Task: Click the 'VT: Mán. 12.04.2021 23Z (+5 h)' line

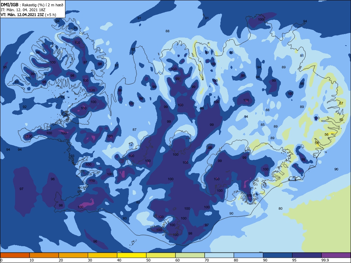Action: click(x=28, y=15)
